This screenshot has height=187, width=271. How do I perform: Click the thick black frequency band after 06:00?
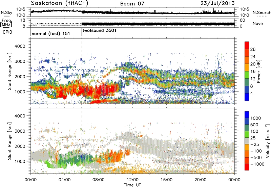158,24
